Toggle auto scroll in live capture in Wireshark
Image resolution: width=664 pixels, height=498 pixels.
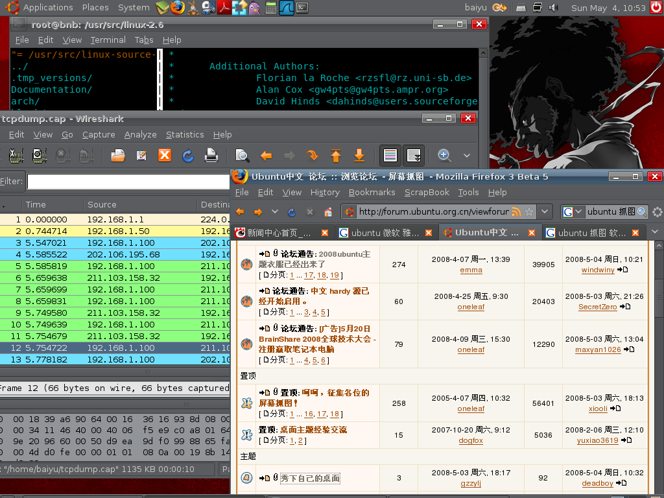click(x=413, y=156)
